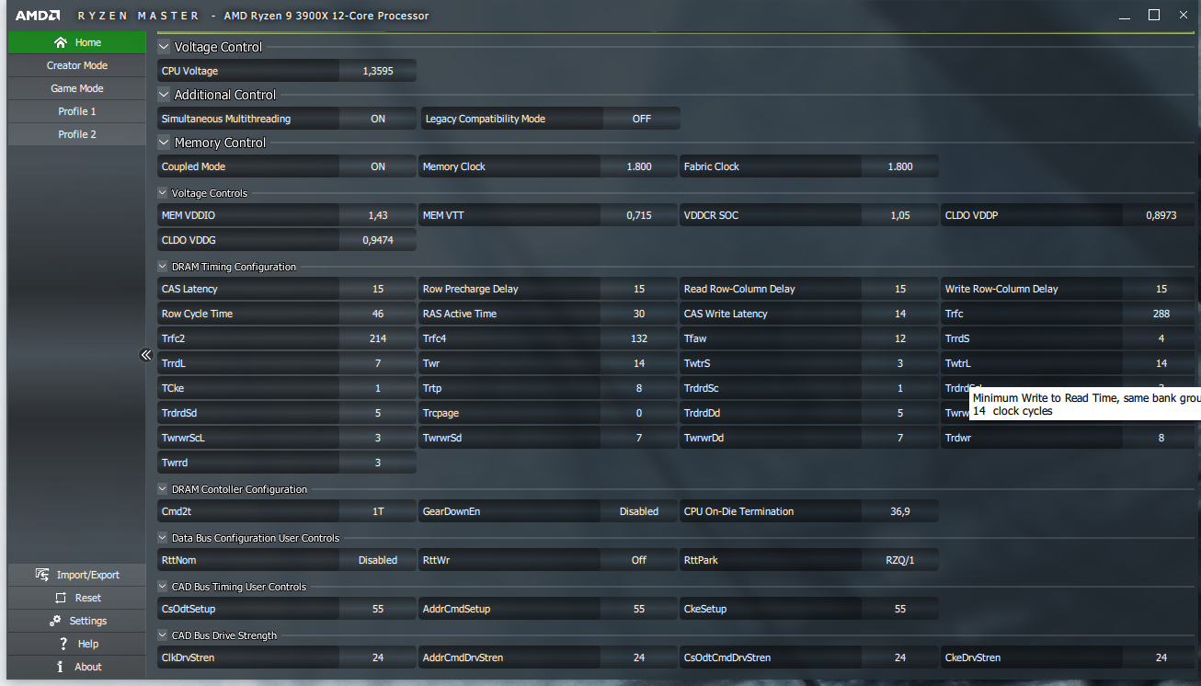Click RAS Active Time value 30
The height and width of the screenshot is (686, 1201).
639,314
